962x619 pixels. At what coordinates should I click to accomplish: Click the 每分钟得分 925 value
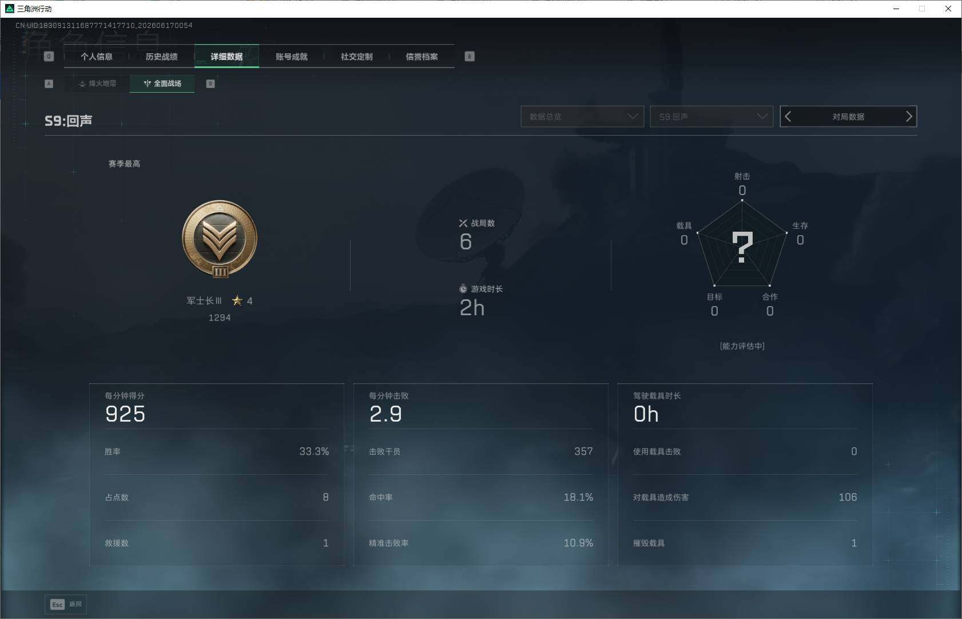coord(125,414)
